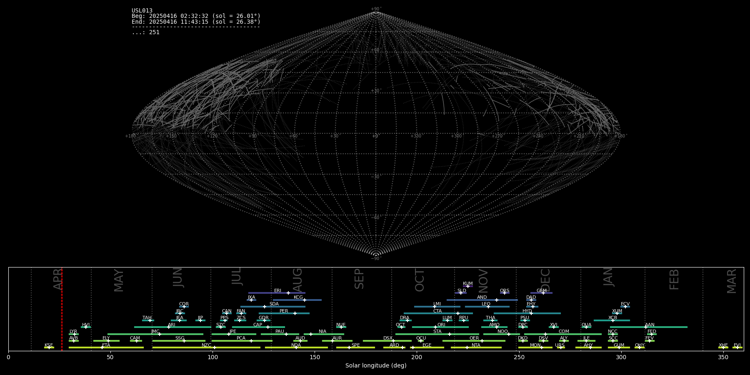Click the NOO shower label

[x=502, y=332]
